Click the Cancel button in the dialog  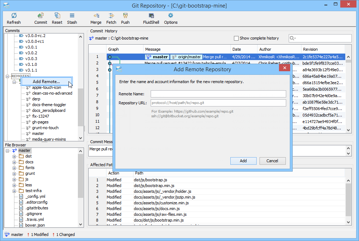click(x=272, y=161)
